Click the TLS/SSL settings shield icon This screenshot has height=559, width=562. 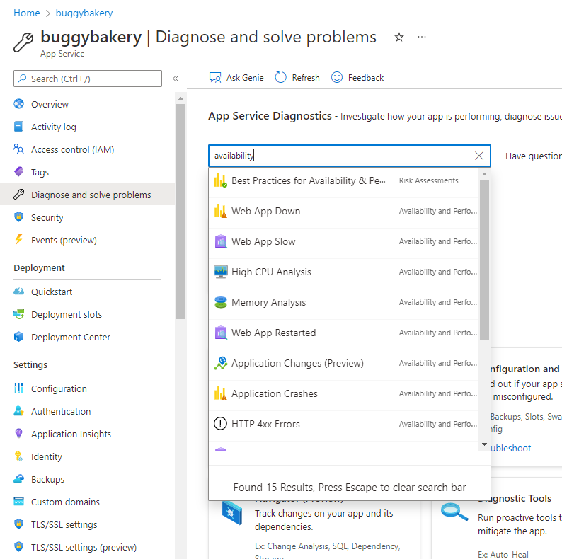point(18,524)
